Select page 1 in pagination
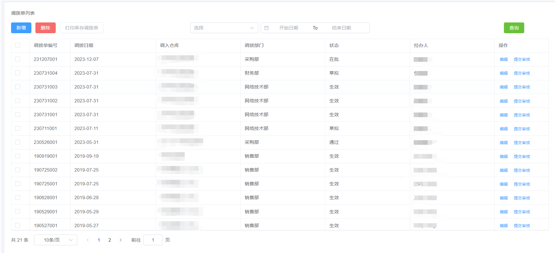555x253 pixels. tap(99, 240)
